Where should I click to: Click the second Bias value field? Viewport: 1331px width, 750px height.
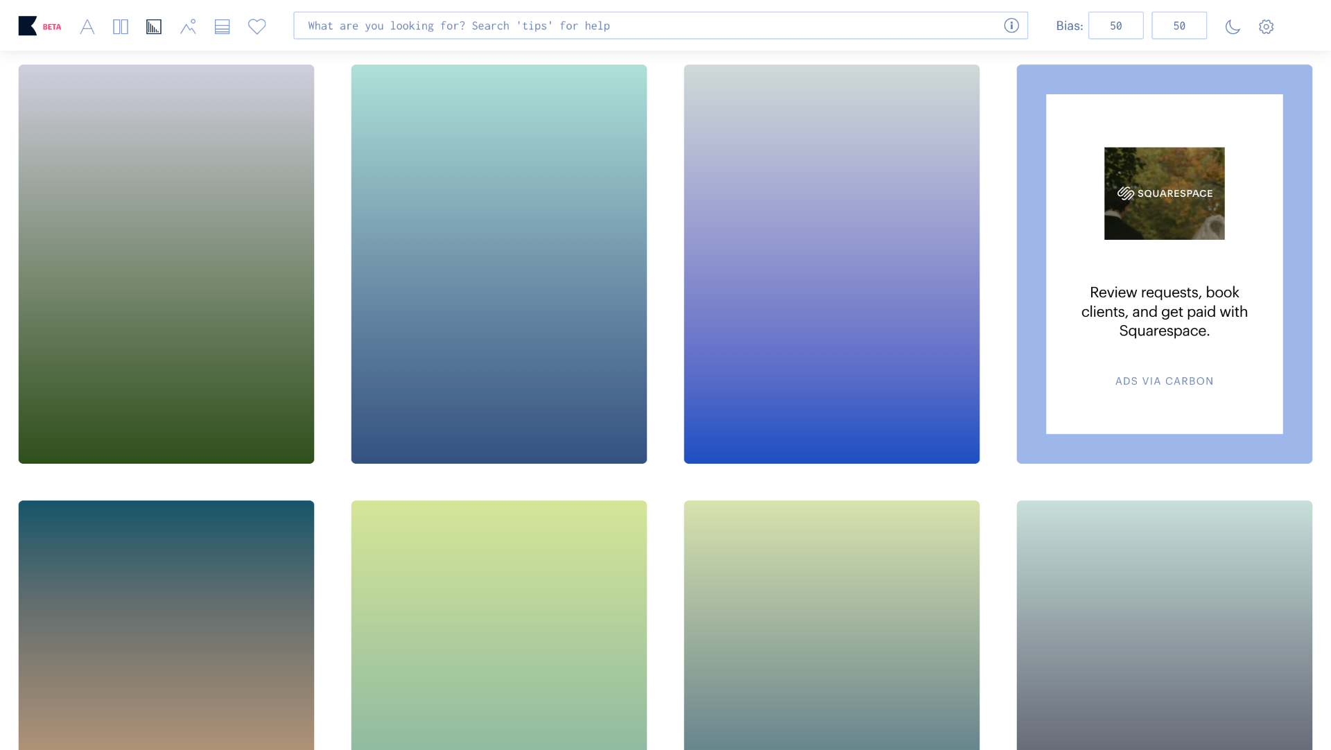pyautogui.click(x=1178, y=26)
